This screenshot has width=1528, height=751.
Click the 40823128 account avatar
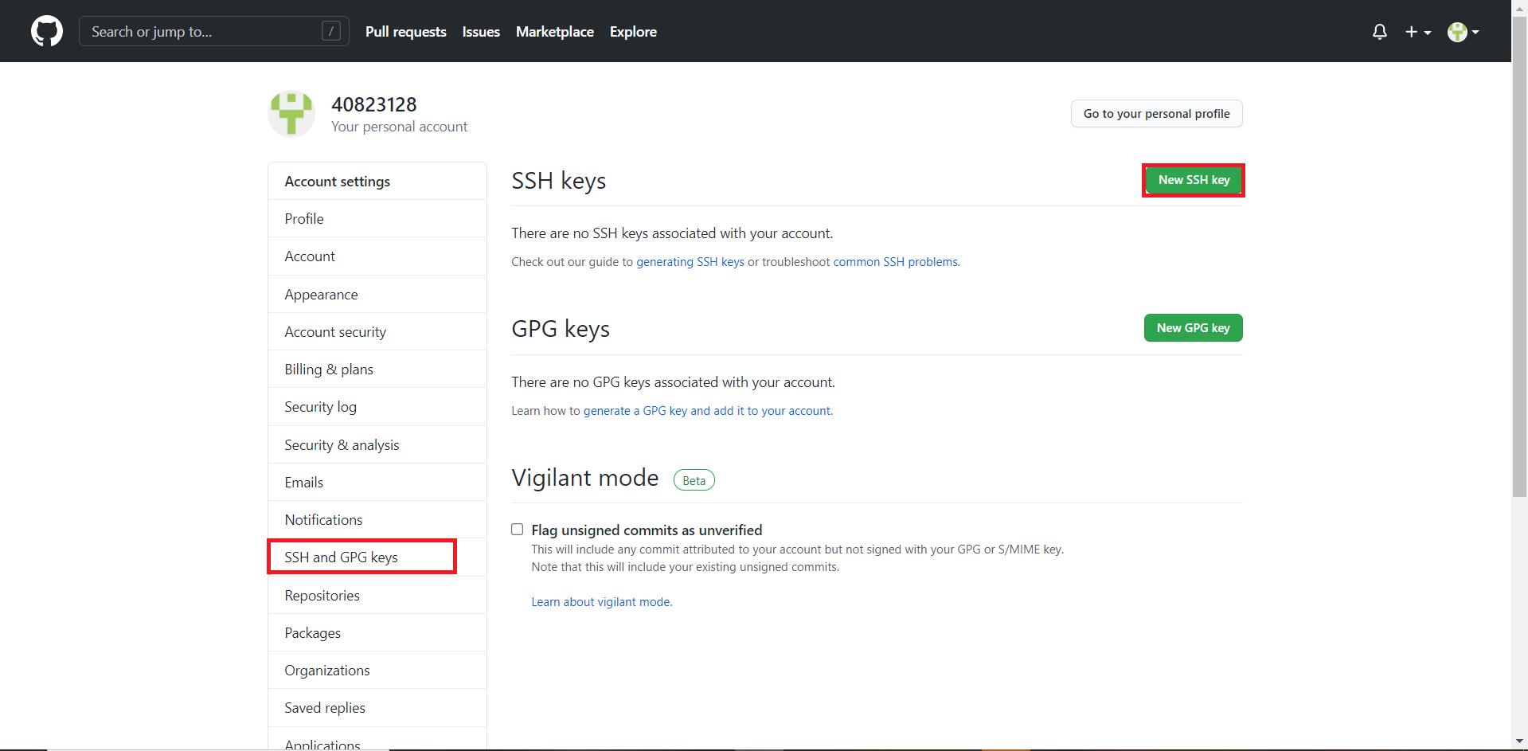[x=291, y=114]
